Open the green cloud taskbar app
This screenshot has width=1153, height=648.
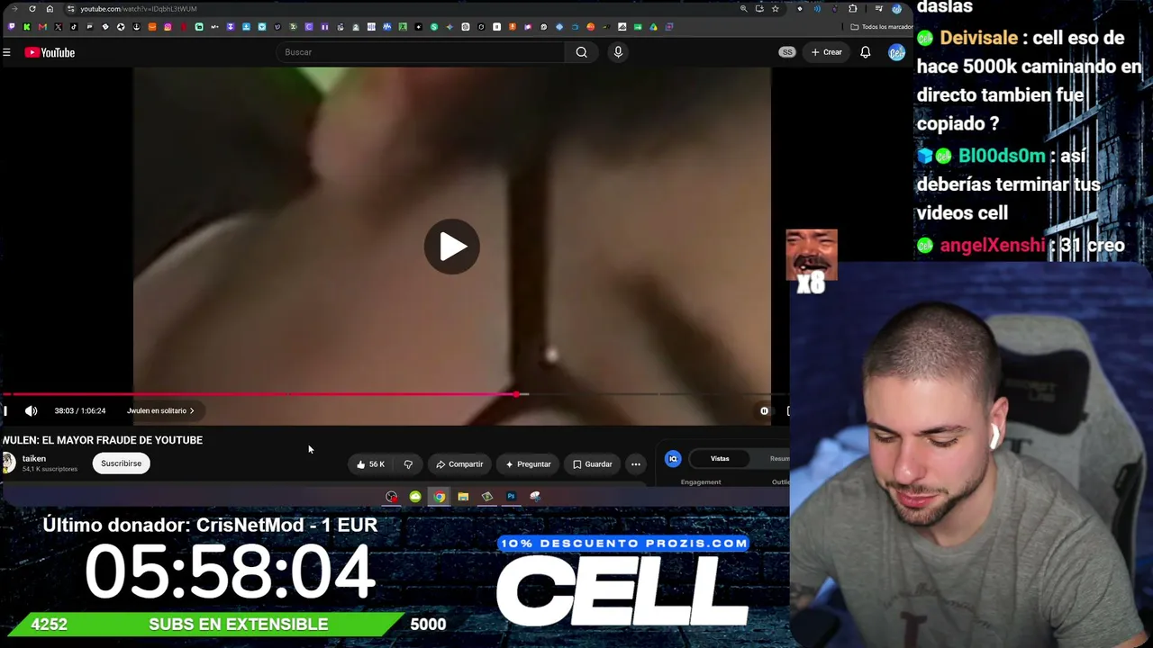pyautogui.click(x=415, y=497)
